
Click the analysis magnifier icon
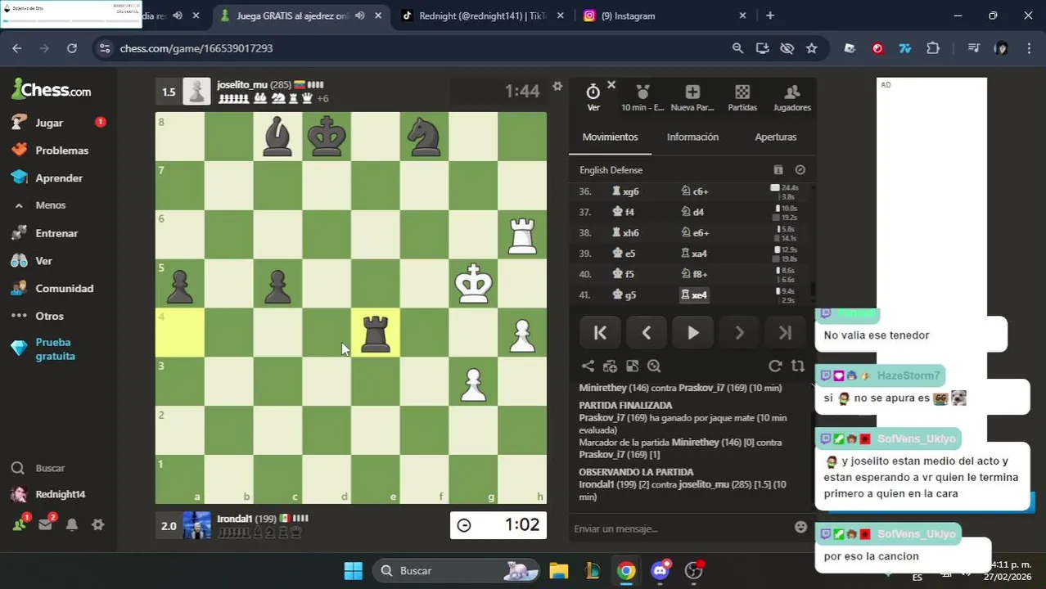(654, 366)
